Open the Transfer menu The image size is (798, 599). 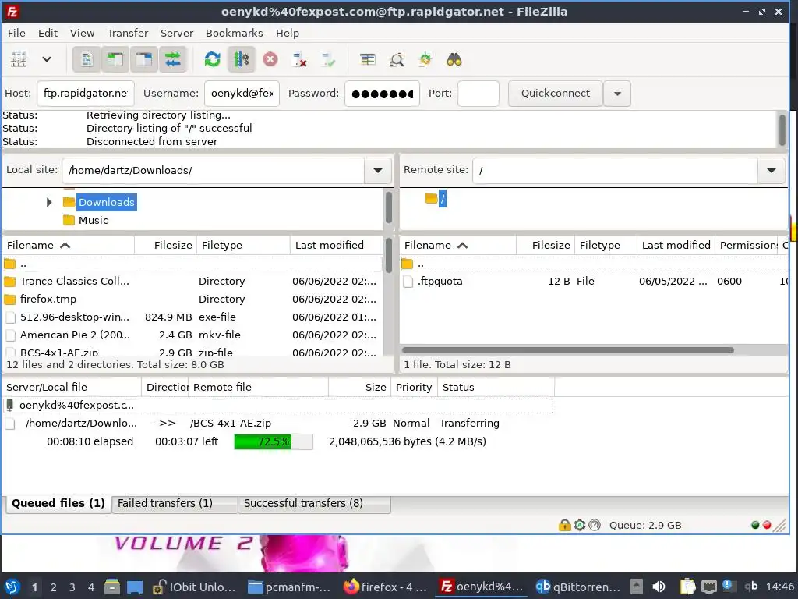point(127,33)
